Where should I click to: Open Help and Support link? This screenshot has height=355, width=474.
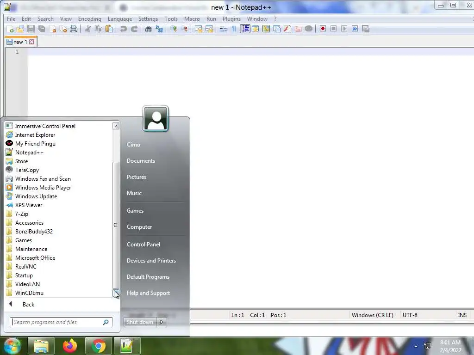[x=148, y=293]
